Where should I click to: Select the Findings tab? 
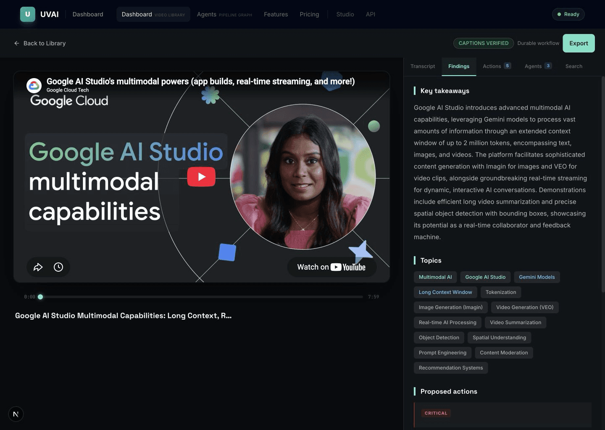tap(459, 66)
